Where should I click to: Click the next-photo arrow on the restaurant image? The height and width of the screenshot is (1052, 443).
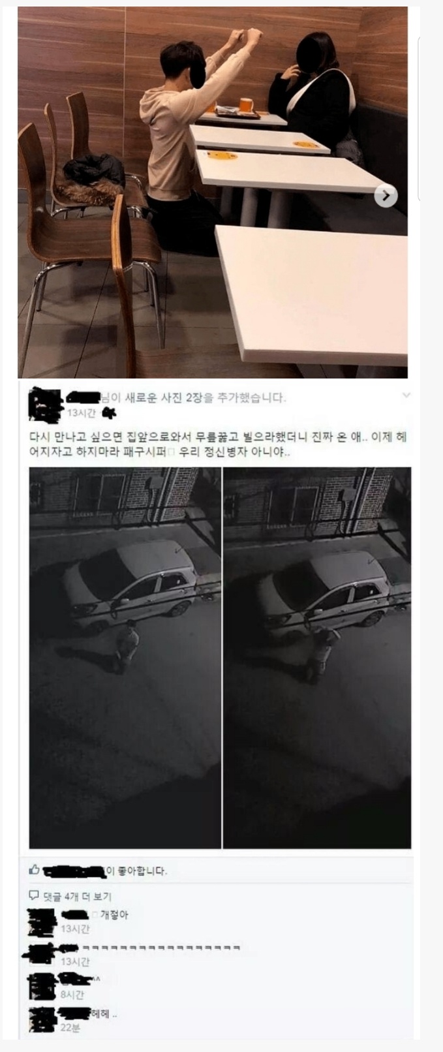pyautogui.click(x=386, y=195)
